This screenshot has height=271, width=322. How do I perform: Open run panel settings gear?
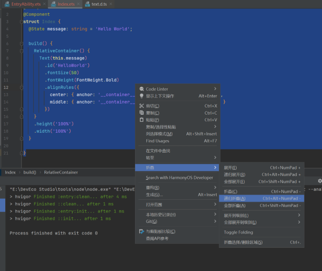pos(320,181)
